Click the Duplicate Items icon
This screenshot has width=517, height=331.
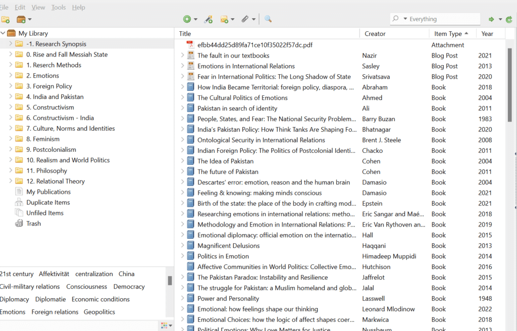19,202
